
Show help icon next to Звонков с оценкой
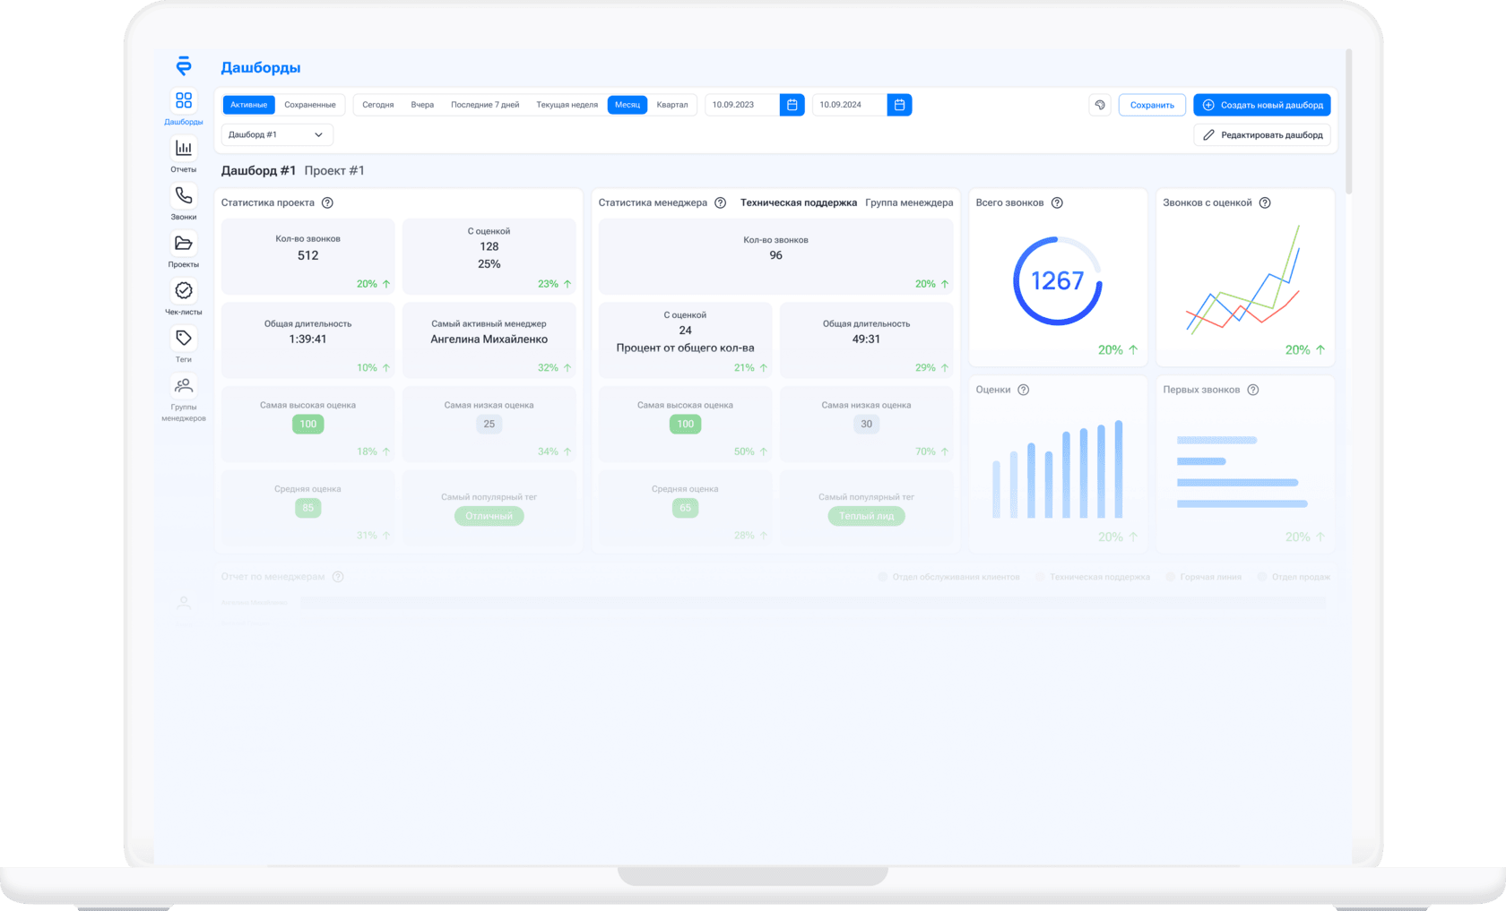[1265, 202]
